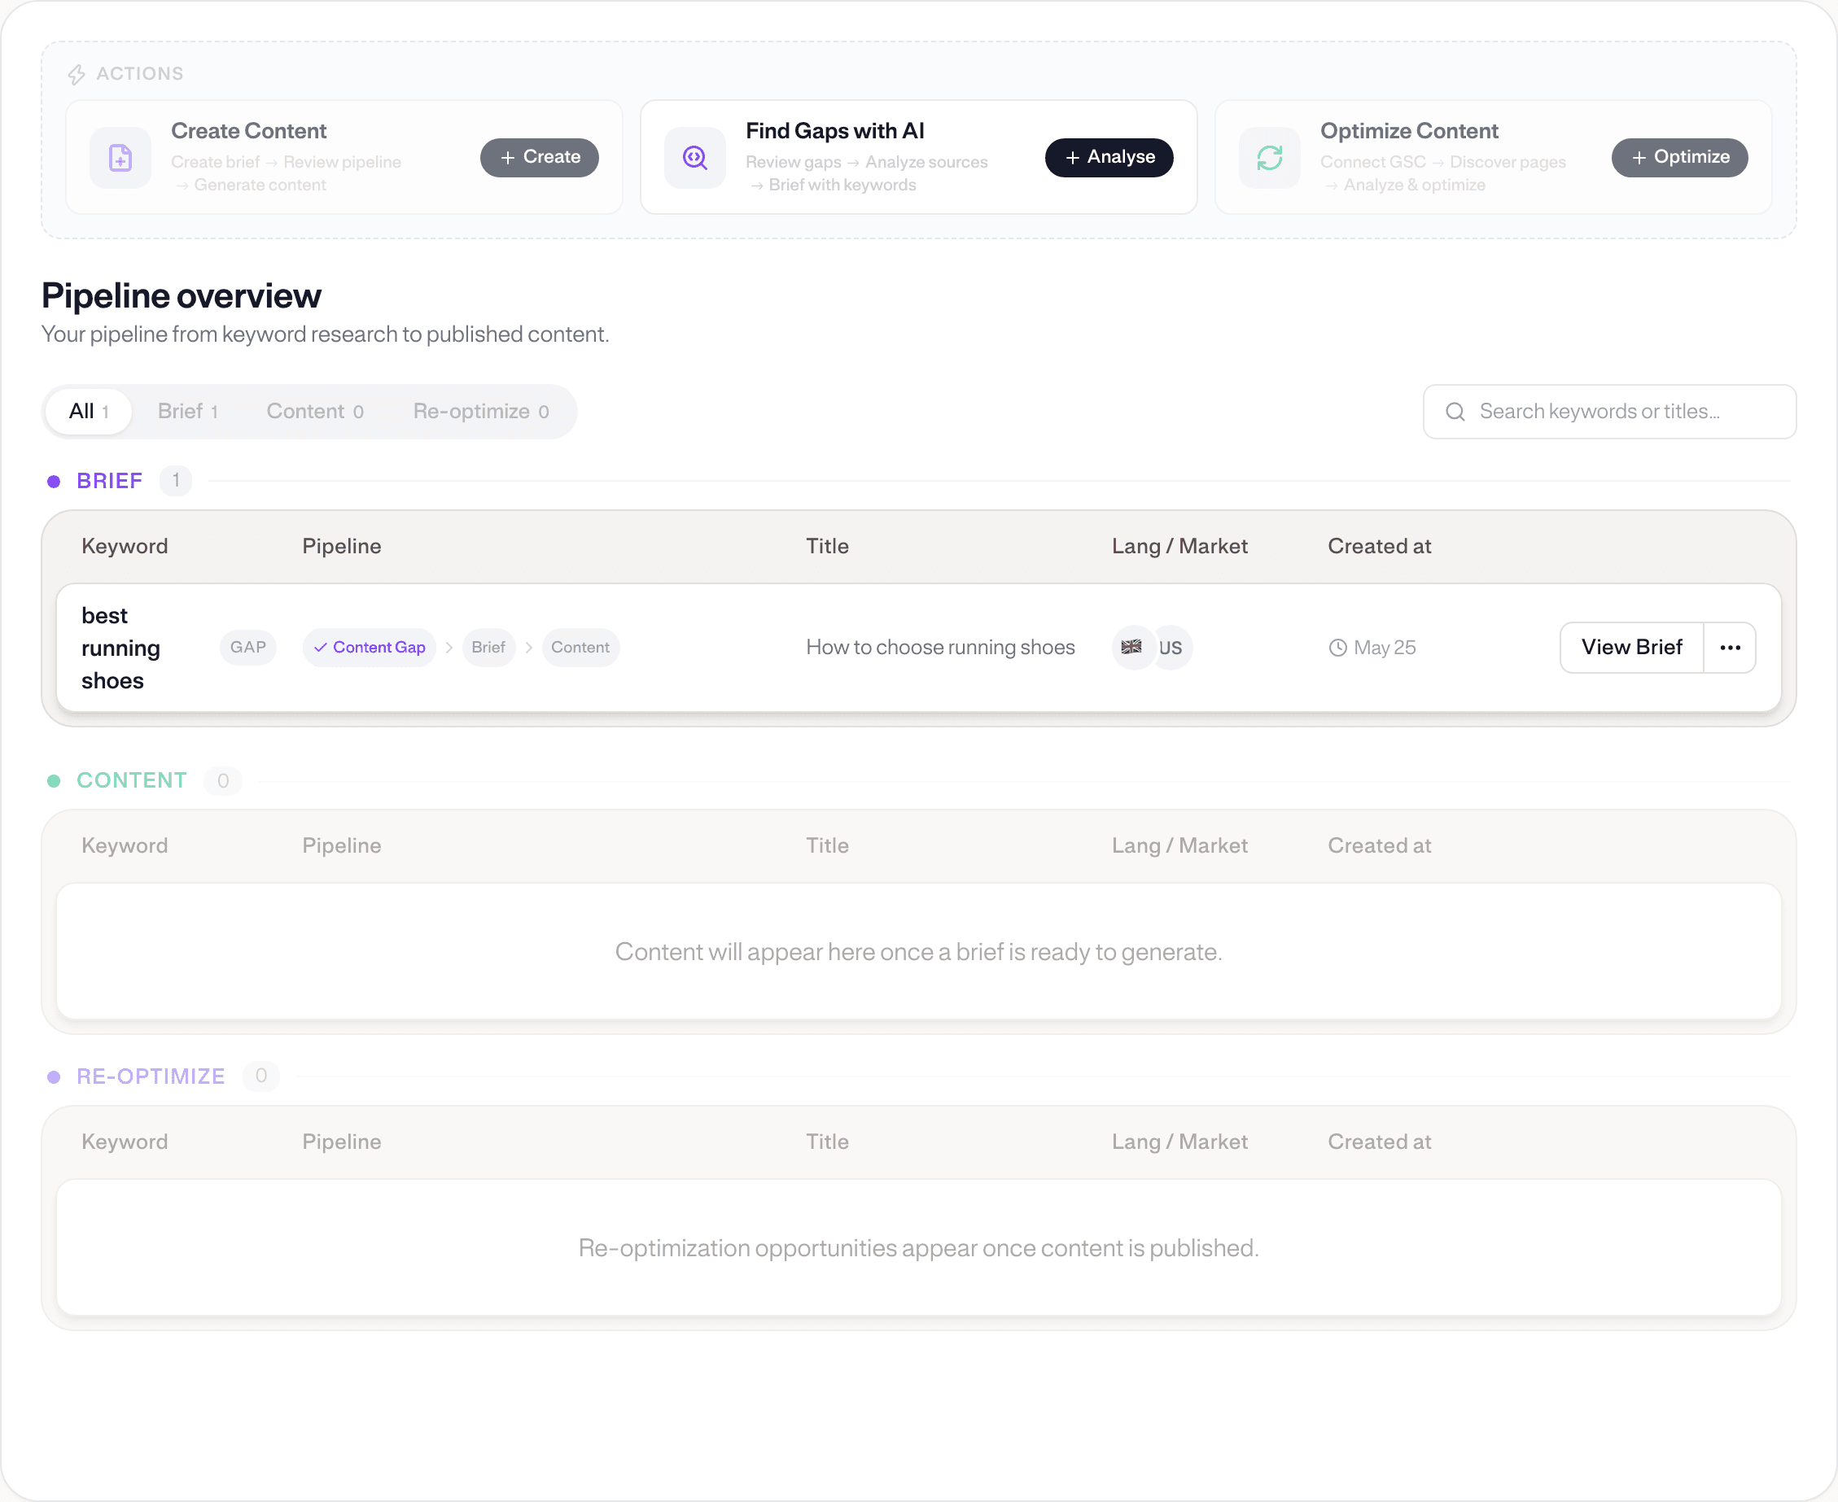Click the chevron between the Brief and Content pills

pos(529,648)
